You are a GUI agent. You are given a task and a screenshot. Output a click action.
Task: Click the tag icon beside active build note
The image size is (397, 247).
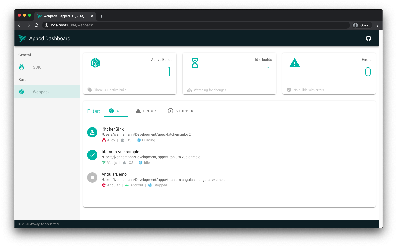pos(90,90)
